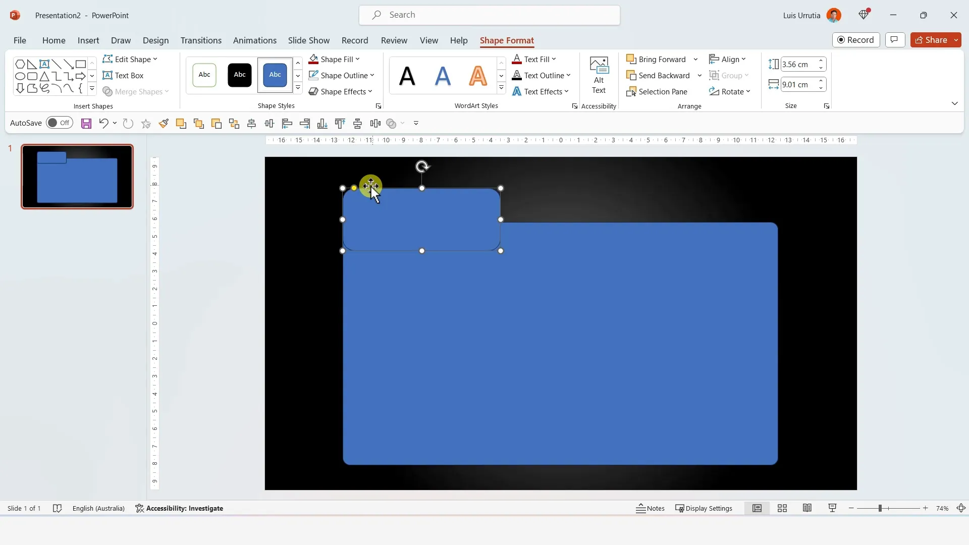This screenshot has height=545, width=969.
Task: Toggle the Notes pane
Action: [650, 508]
